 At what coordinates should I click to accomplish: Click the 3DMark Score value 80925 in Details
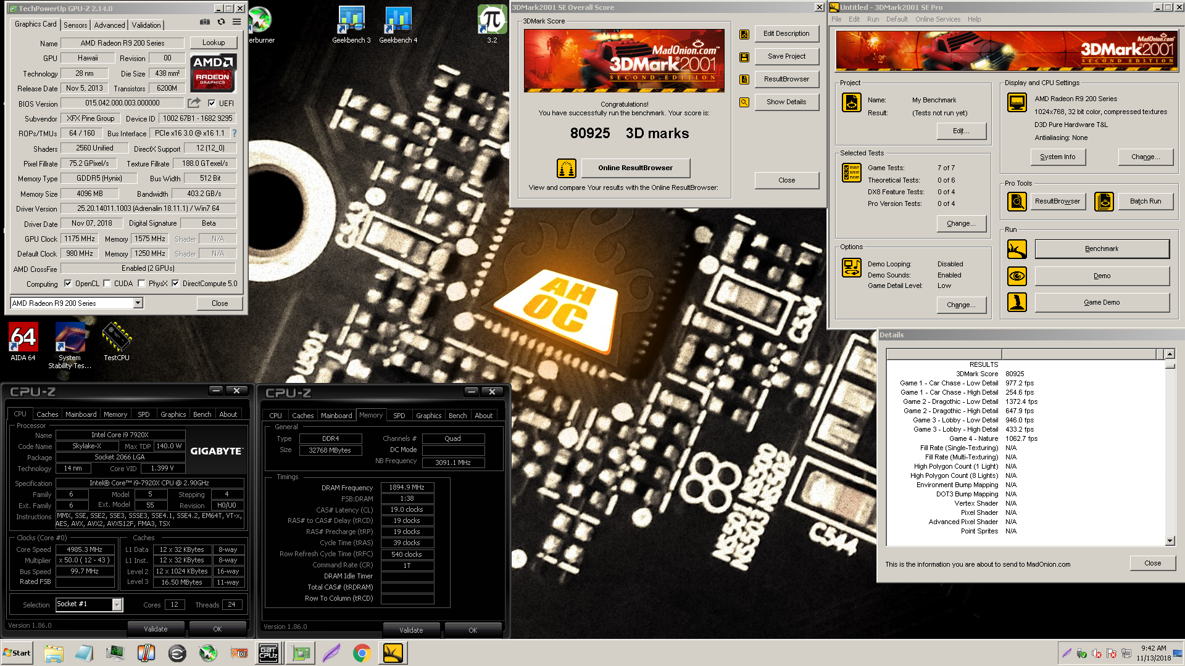[x=1015, y=374]
